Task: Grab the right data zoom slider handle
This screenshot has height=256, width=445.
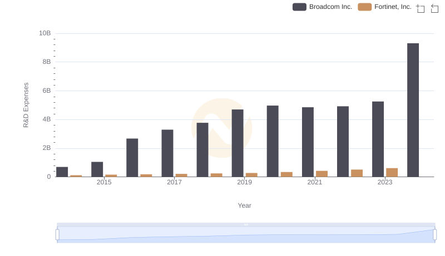Action: pos(434,235)
